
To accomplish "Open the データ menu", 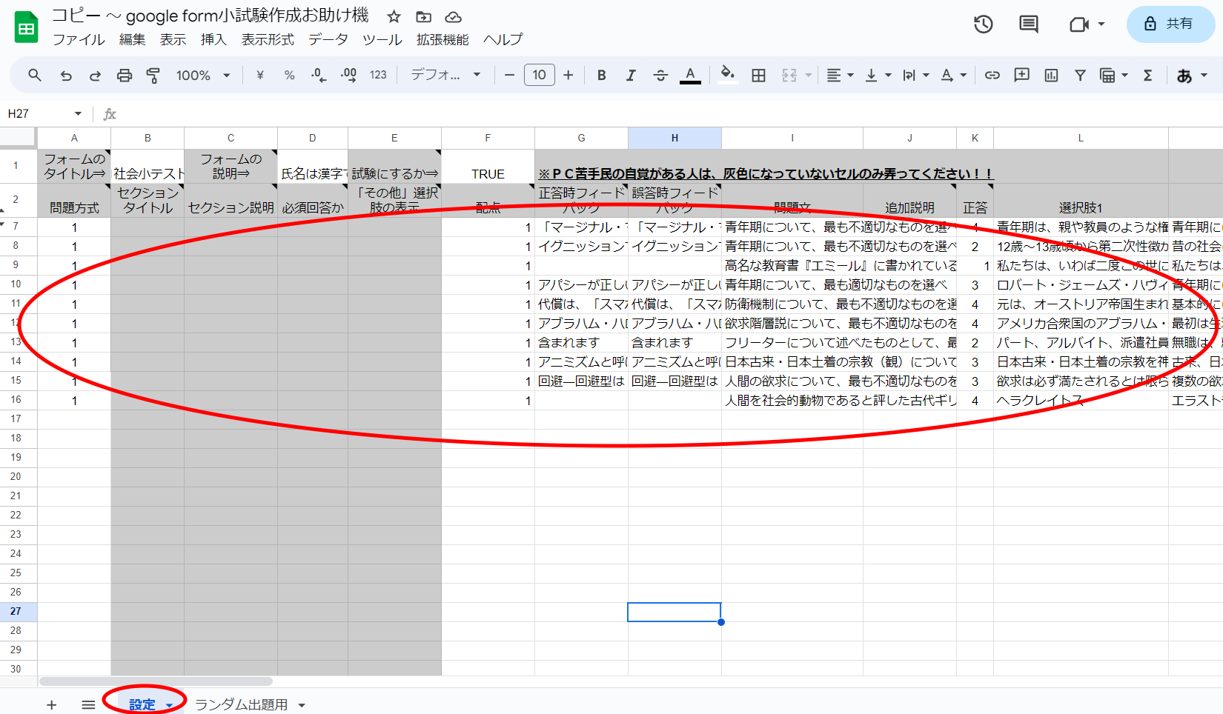I will point(328,40).
